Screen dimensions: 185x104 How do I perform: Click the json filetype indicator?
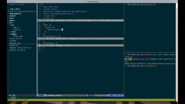tap(91, 95)
